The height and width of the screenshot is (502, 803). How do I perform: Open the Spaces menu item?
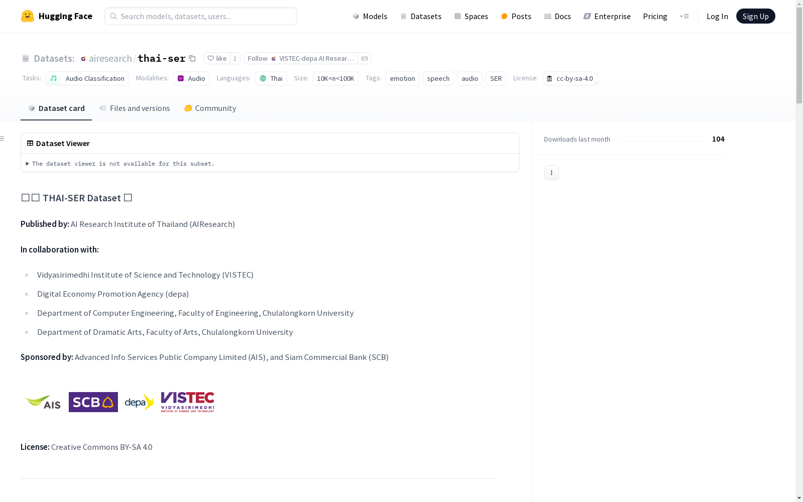[471, 16]
